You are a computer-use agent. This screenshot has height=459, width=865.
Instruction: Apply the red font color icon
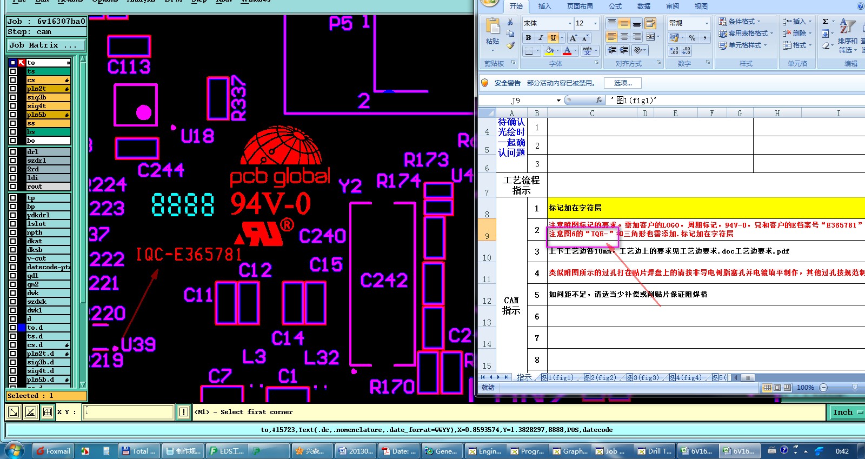click(567, 50)
